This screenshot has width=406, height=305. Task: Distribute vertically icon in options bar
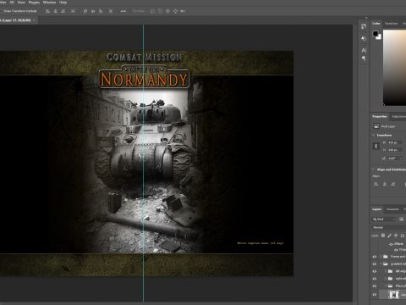[x=111, y=11]
